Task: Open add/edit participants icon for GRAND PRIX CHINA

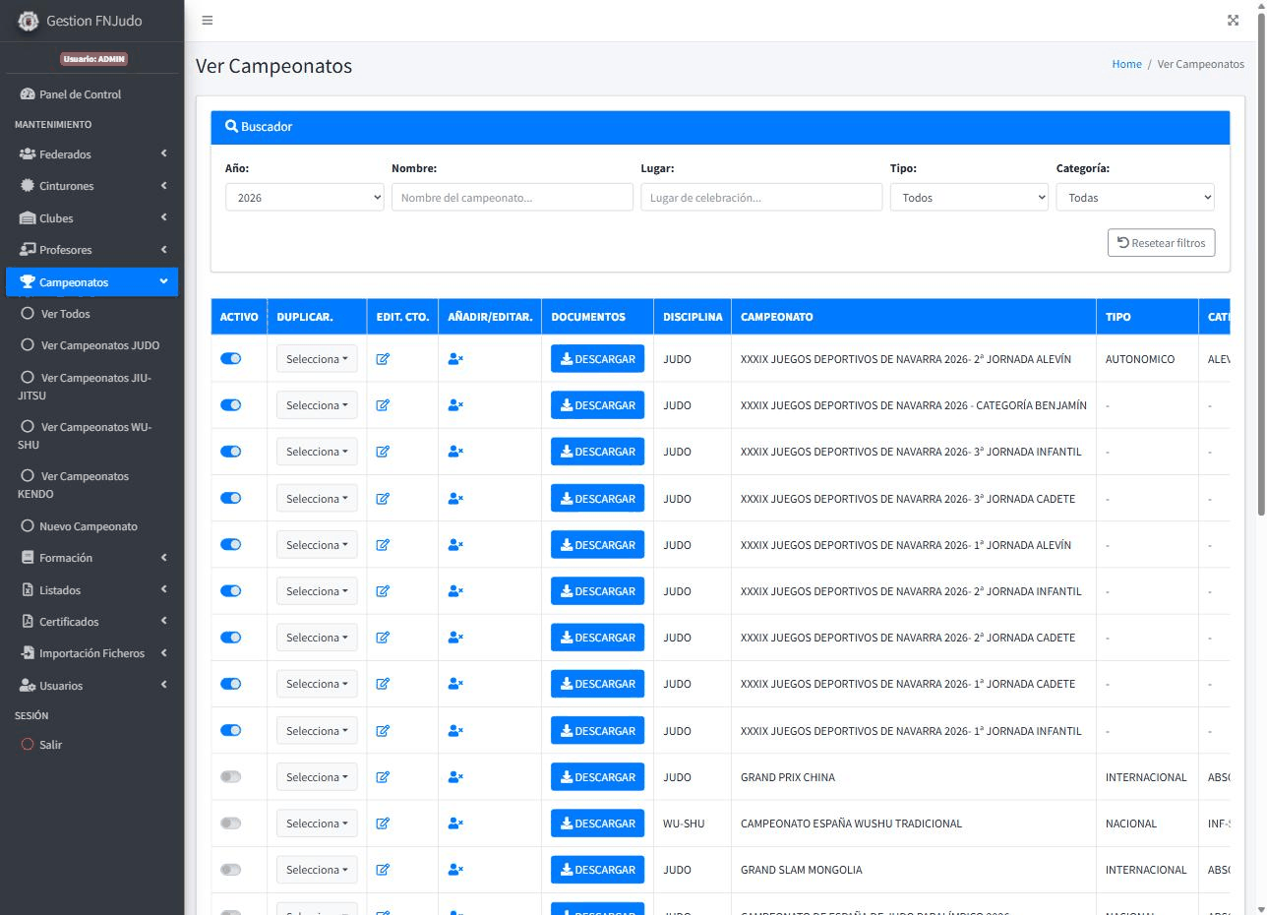Action: (455, 777)
